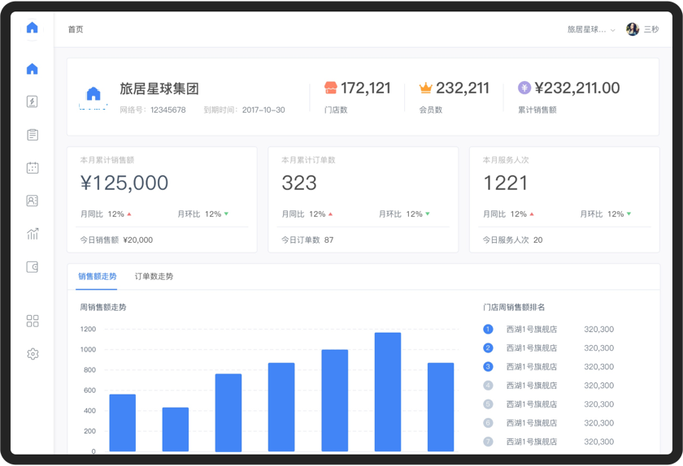Screen dimensions: 683x466
Task: Click the red up arrow in 本月累计订单数 card
Action: (330, 214)
